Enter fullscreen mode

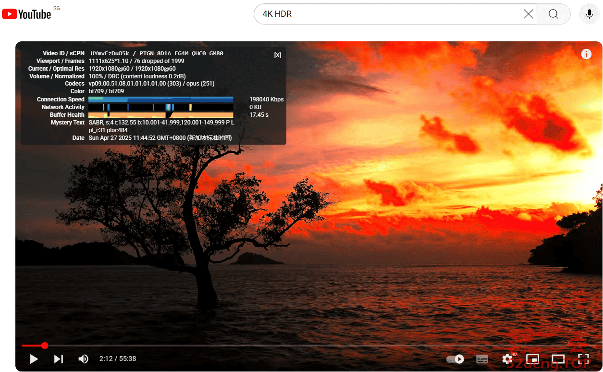point(583,359)
